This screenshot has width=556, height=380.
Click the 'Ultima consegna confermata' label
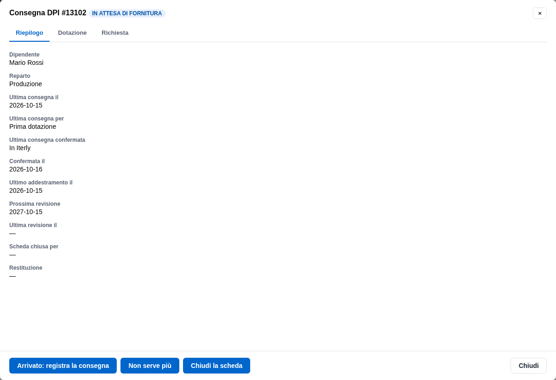coord(47,140)
